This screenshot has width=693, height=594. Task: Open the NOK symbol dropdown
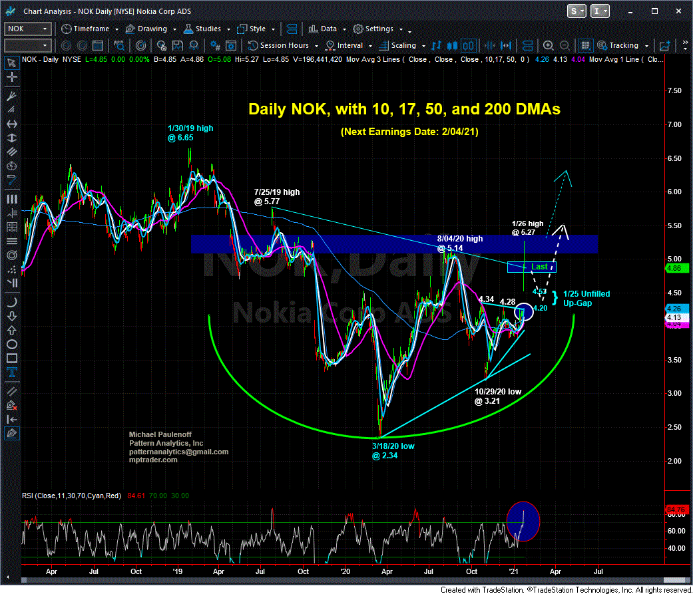[x=45, y=29]
